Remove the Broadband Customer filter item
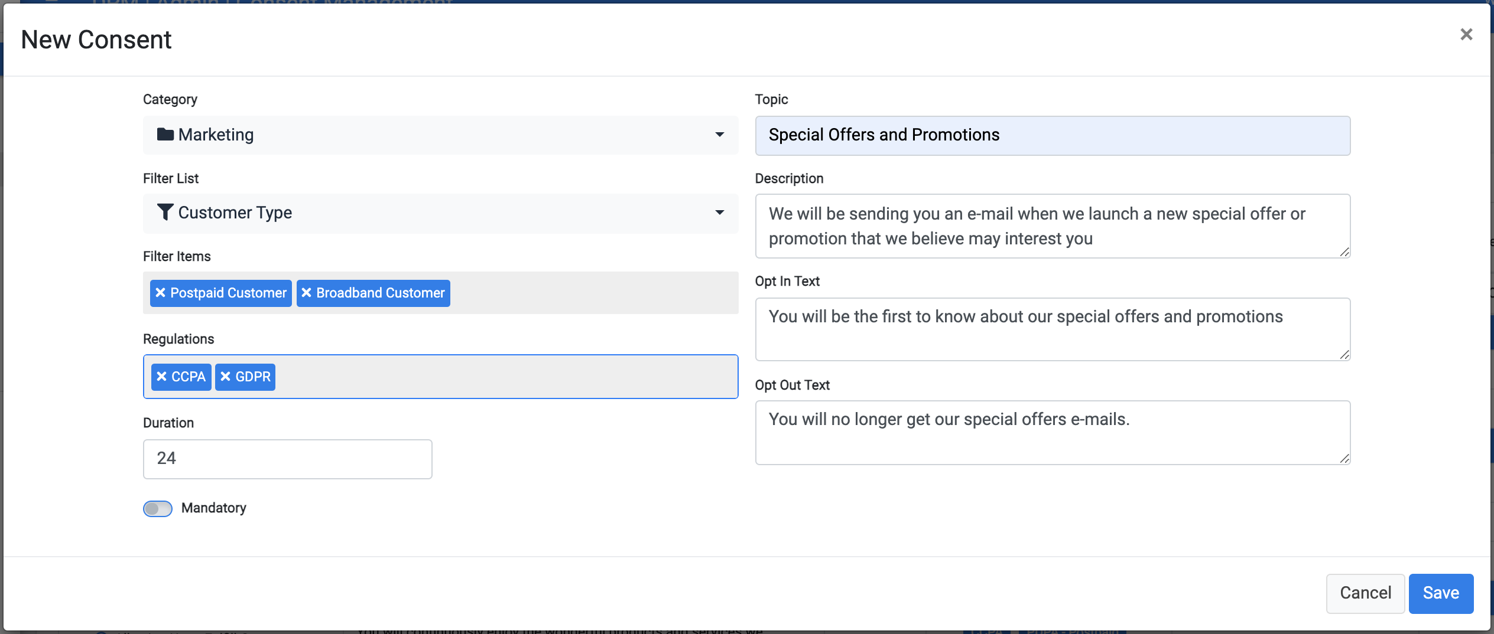This screenshot has width=1494, height=634. (x=306, y=293)
